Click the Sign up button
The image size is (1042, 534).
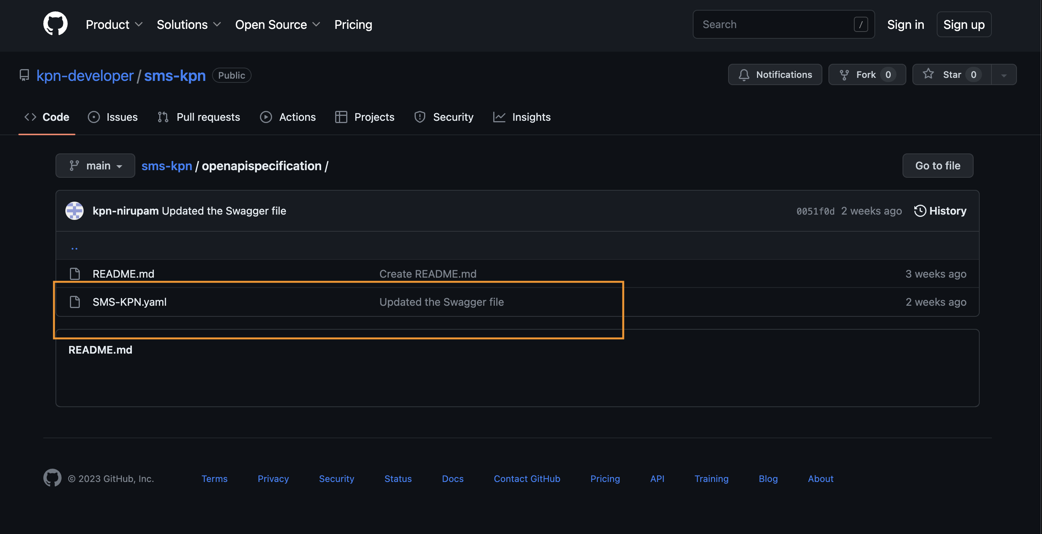[x=963, y=25]
